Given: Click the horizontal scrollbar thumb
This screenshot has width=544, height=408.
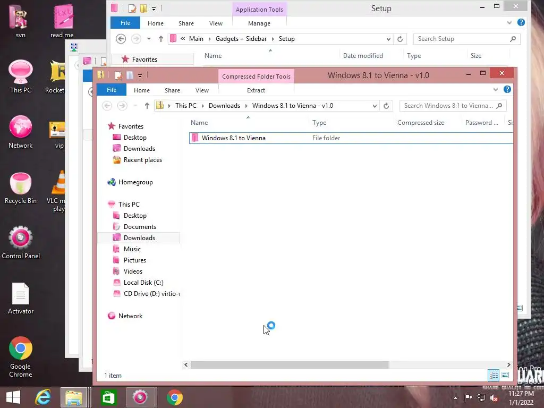Looking at the screenshot, I should (290, 364).
